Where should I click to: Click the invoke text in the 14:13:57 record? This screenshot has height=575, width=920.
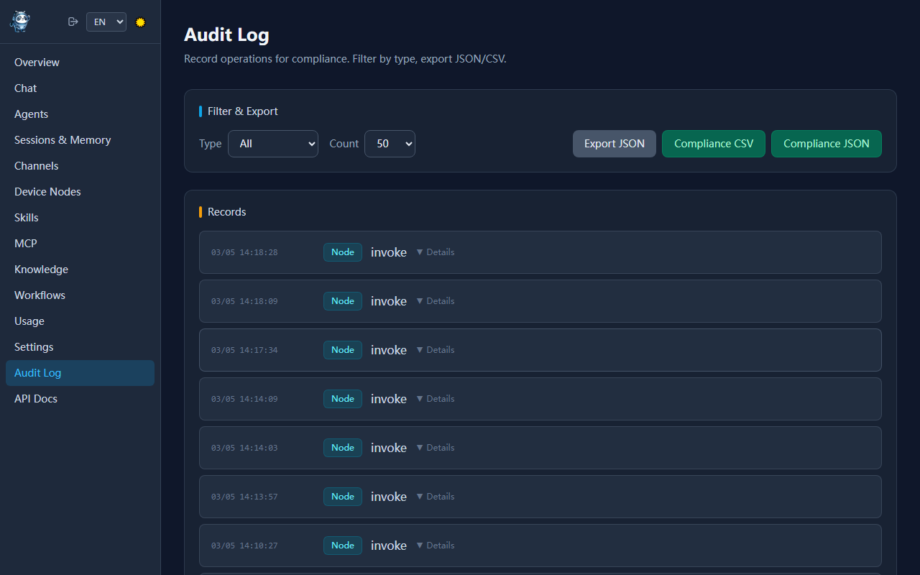[389, 497]
